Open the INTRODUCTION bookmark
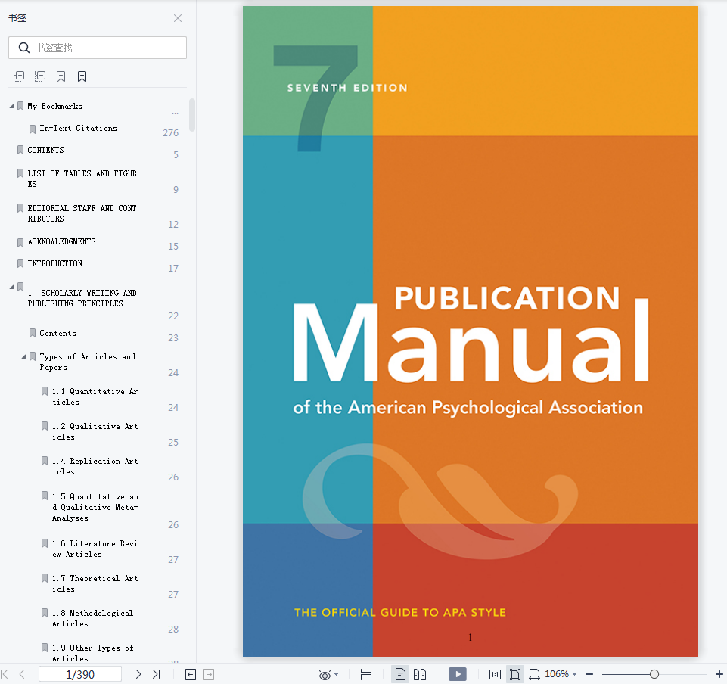The width and height of the screenshot is (727, 684). [54, 263]
